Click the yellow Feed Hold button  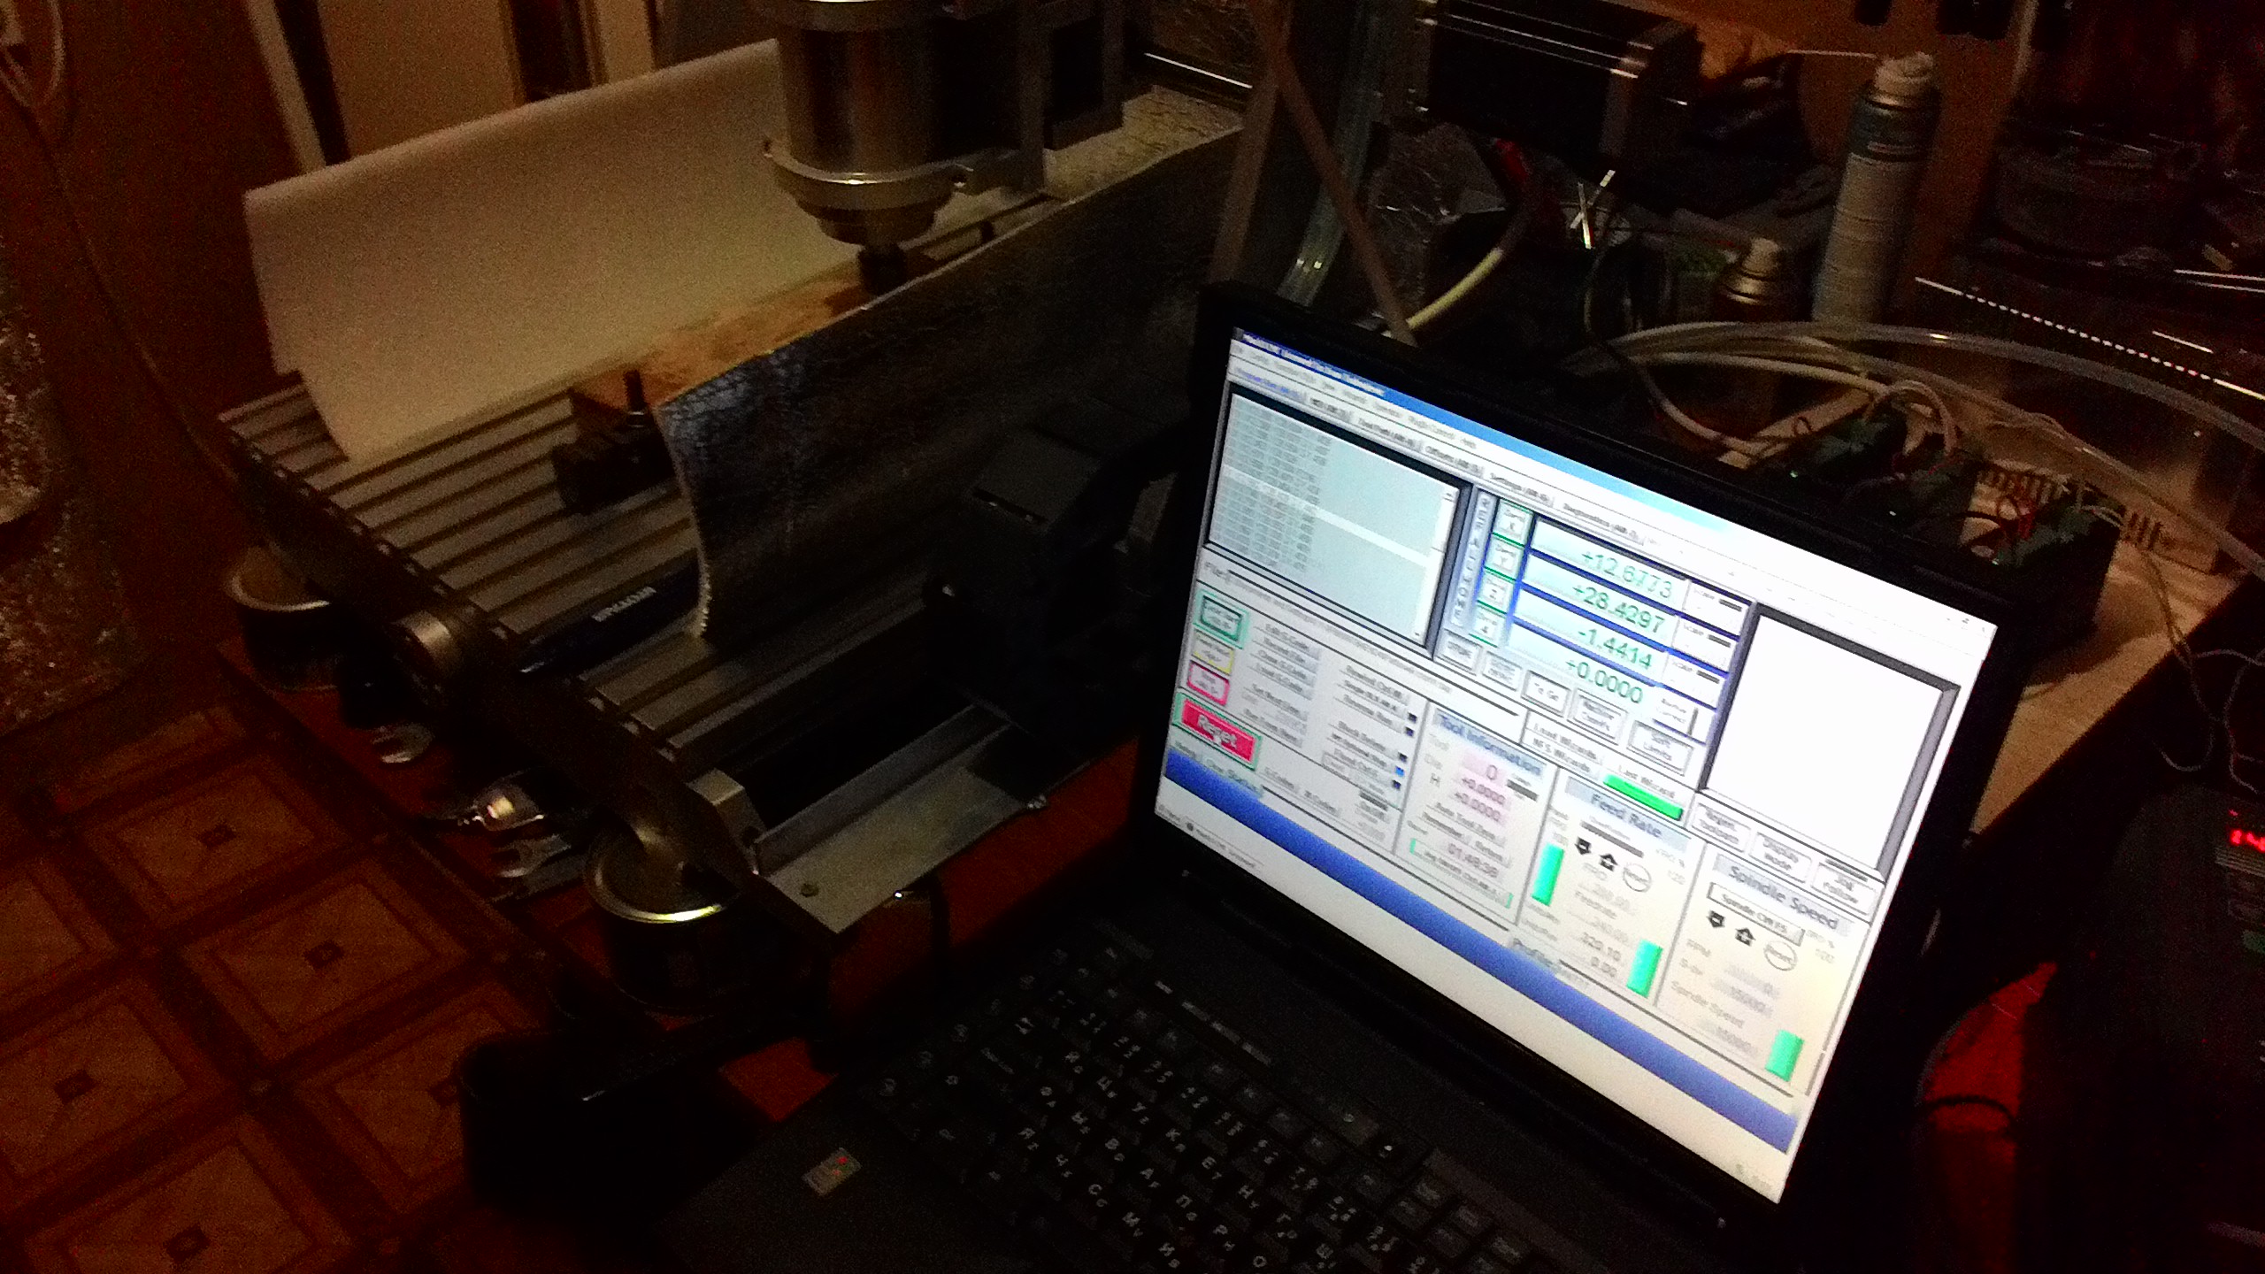pyautogui.click(x=1211, y=653)
